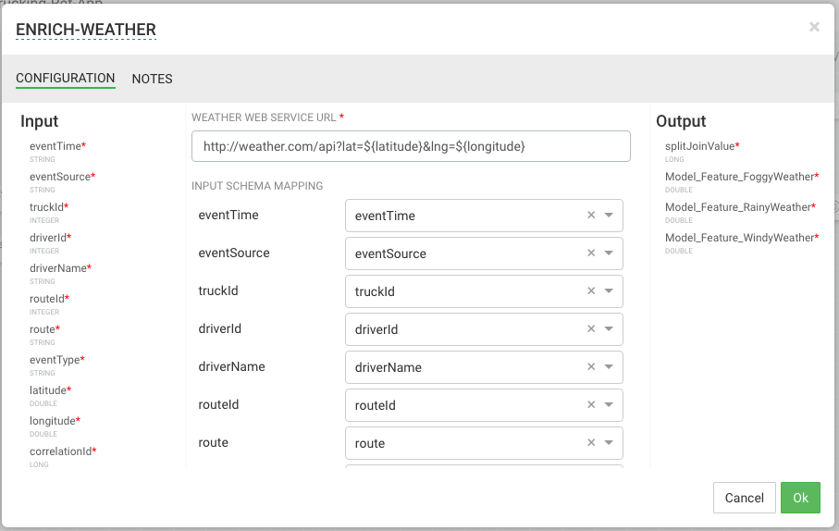Switch to the NOTES tab
The height and width of the screenshot is (531, 839).
coord(153,79)
